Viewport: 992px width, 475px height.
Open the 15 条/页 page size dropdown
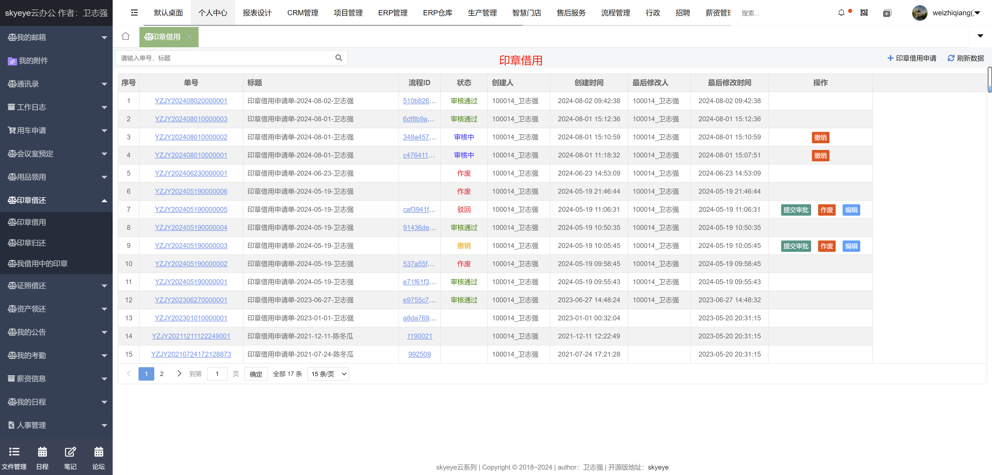pyautogui.click(x=328, y=374)
